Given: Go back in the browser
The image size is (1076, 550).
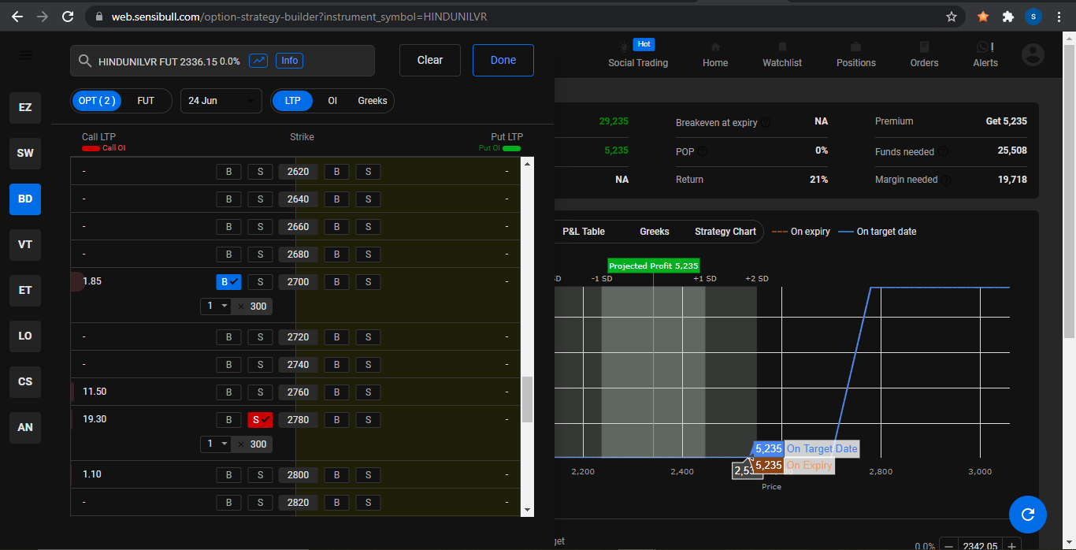Looking at the screenshot, I should [17, 16].
